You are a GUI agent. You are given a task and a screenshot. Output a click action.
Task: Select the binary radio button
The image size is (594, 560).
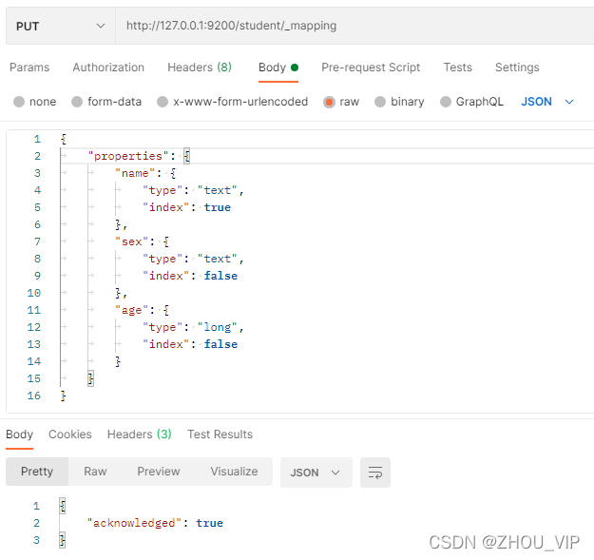click(380, 102)
